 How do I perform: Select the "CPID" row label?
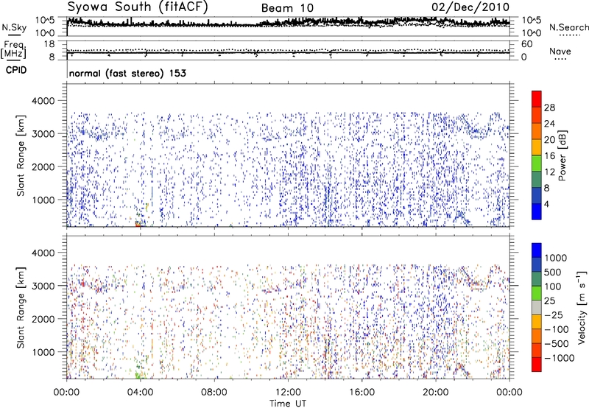16,70
